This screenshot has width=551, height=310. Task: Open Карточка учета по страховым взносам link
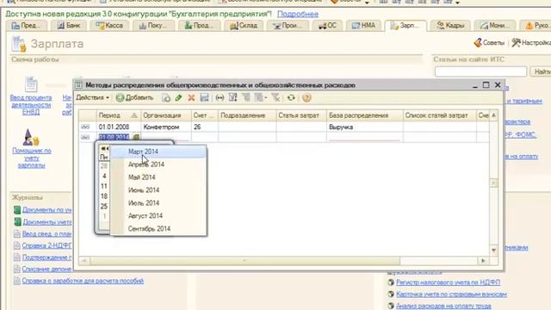[x=451, y=294]
